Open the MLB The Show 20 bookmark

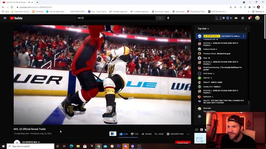click(218, 12)
